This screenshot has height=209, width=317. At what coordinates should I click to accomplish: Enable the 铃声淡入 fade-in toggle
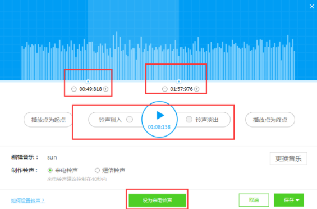pyautogui.click(x=130, y=120)
